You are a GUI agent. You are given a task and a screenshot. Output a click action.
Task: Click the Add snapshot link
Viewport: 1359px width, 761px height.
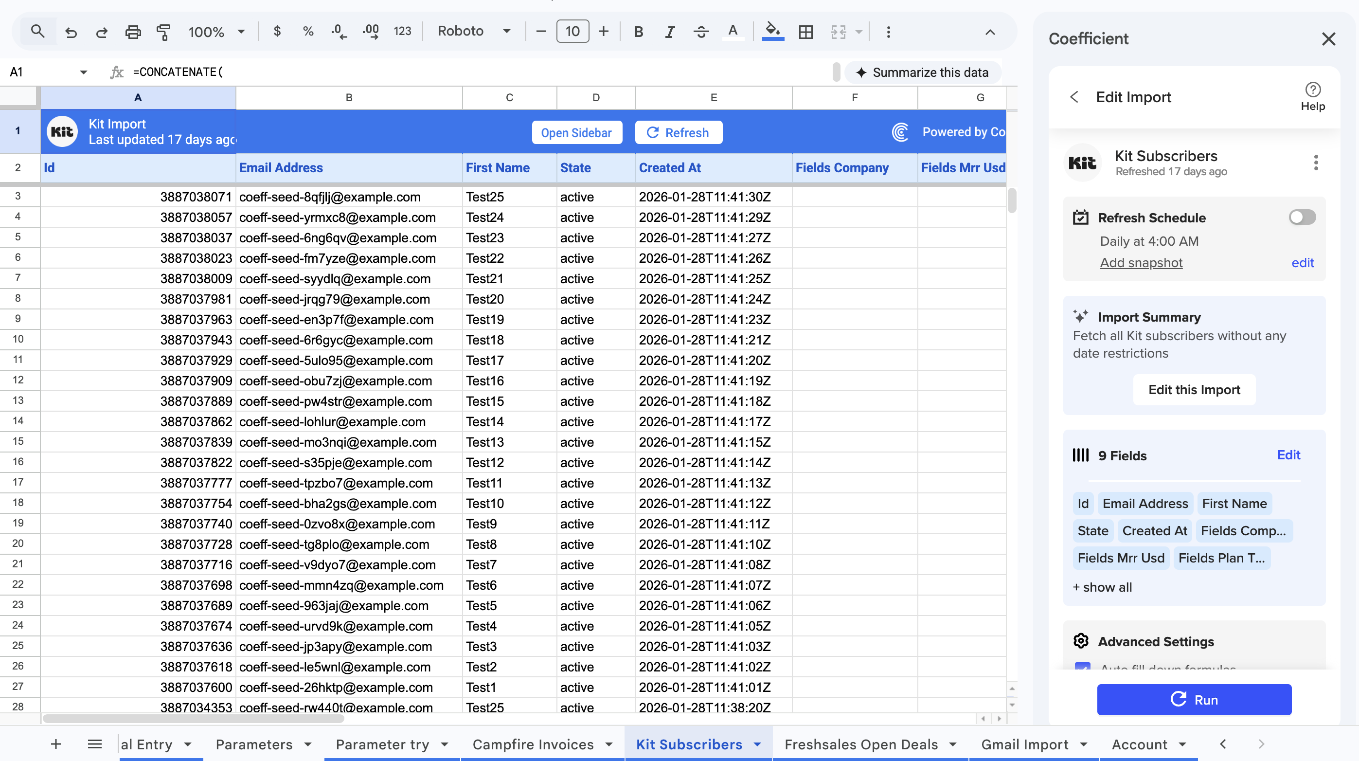[x=1141, y=262]
